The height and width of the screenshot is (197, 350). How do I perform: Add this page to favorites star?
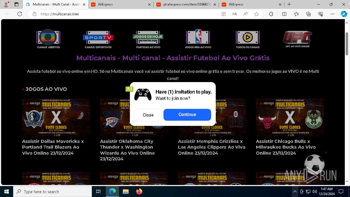pyautogui.click(x=256, y=14)
